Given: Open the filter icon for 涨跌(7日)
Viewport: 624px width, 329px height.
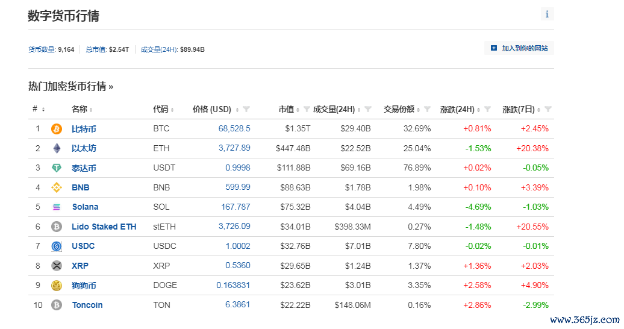Looking at the screenshot, I should (x=548, y=109).
